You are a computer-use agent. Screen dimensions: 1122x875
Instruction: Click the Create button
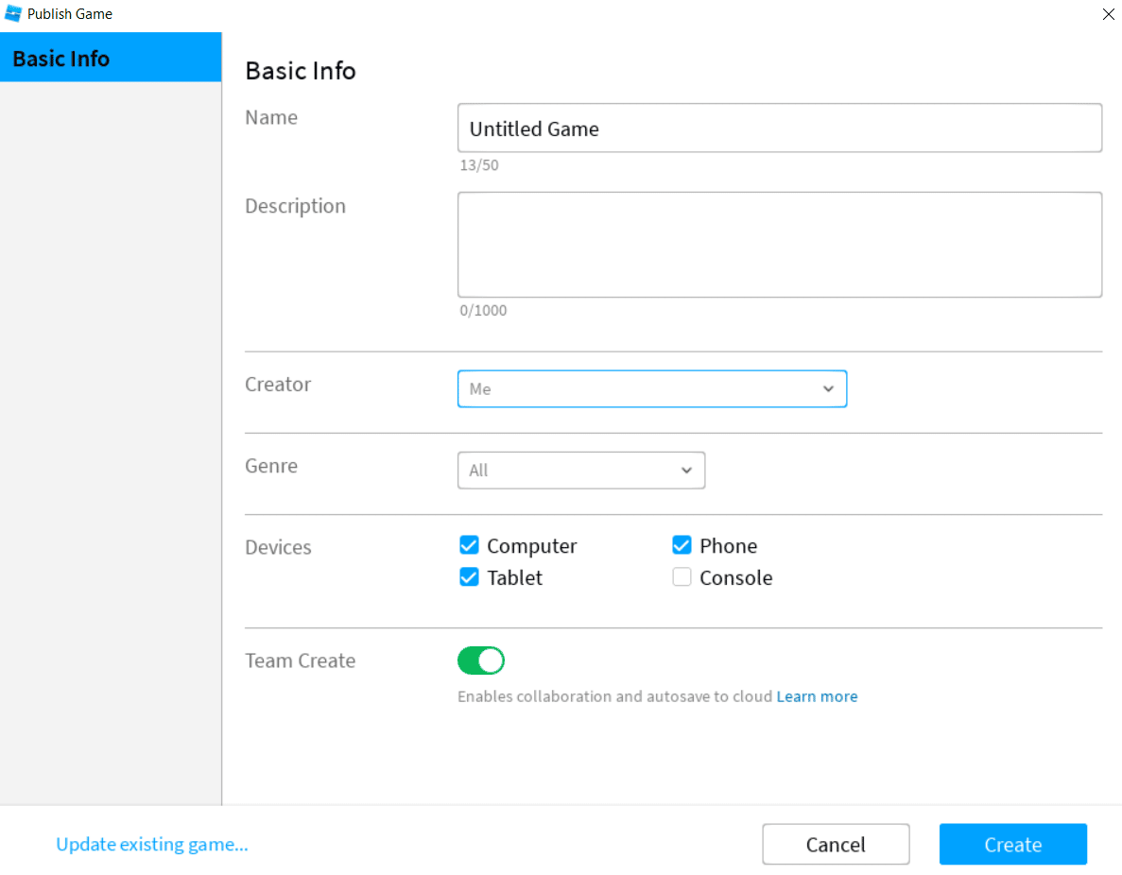click(1012, 844)
